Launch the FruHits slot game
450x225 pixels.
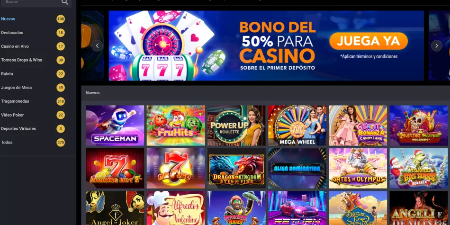(176, 126)
